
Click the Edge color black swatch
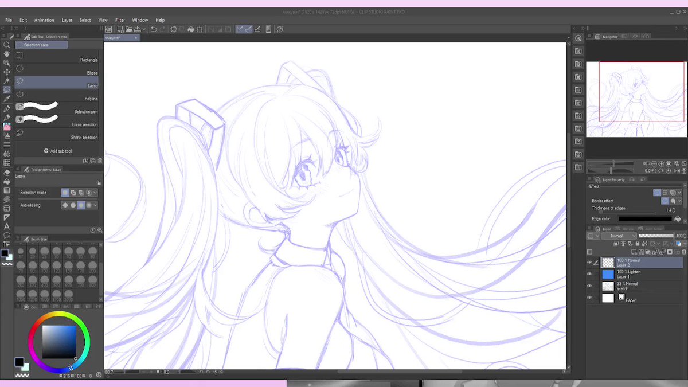click(645, 219)
